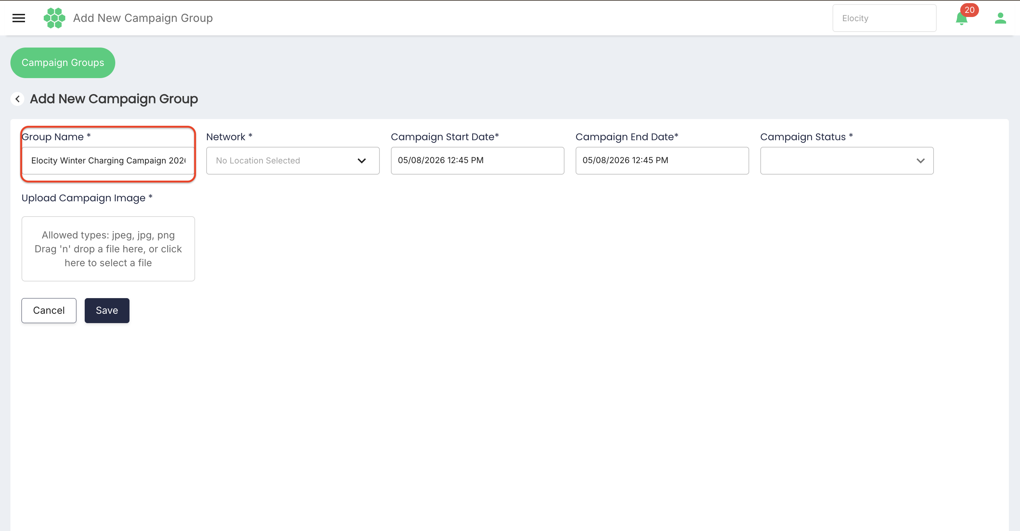
Task: Focus the Group Name text field
Action: click(x=108, y=160)
